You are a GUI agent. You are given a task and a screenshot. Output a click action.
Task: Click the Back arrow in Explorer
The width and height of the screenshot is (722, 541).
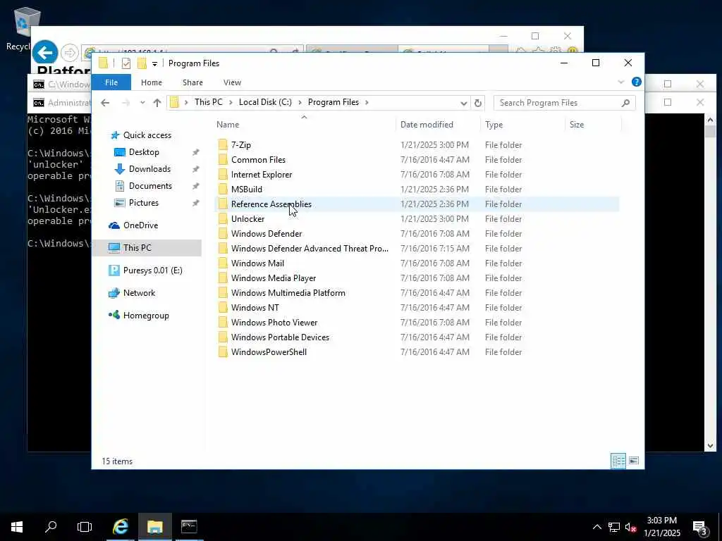105,103
